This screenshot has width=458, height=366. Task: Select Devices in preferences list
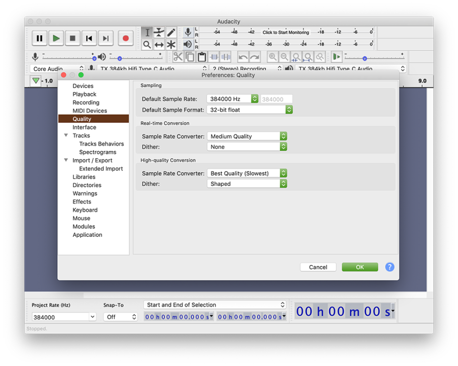click(83, 86)
